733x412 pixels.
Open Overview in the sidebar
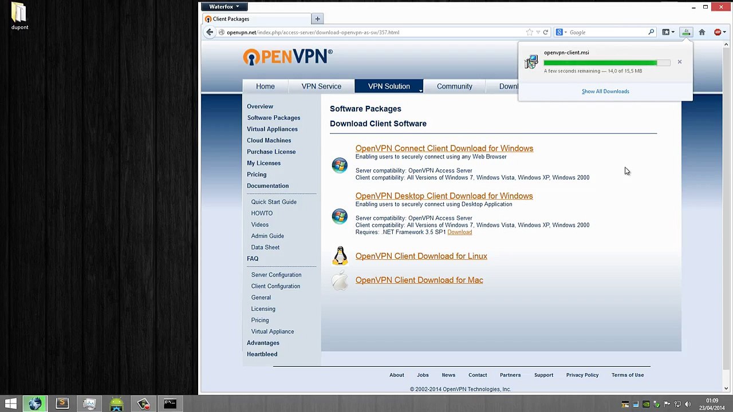click(260, 106)
